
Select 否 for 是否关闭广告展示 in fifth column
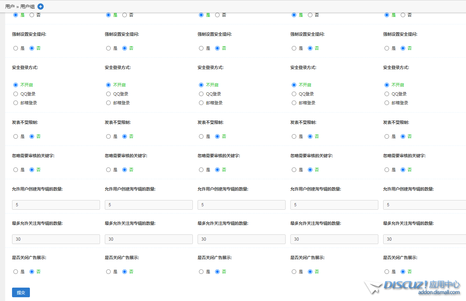403,272
